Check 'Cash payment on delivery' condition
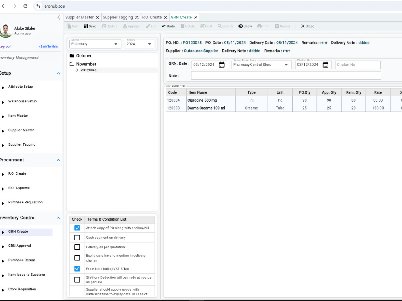The height and width of the screenshot is (301, 402). (x=77, y=238)
